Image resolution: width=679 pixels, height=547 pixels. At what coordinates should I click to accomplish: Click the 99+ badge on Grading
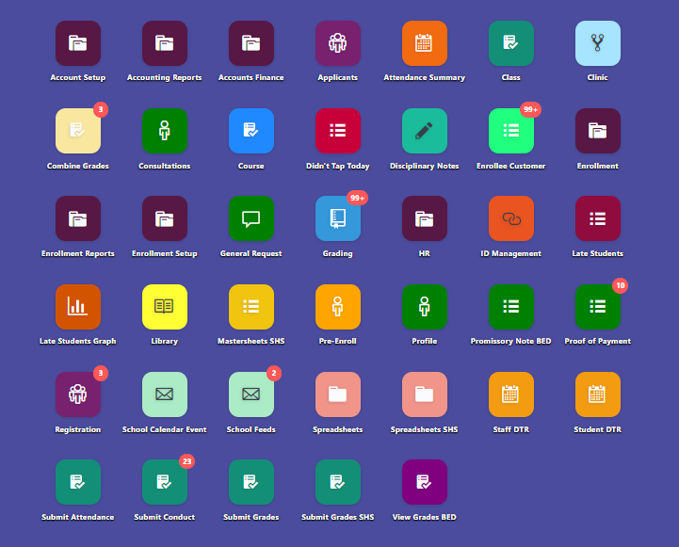pyautogui.click(x=357, y=198)
